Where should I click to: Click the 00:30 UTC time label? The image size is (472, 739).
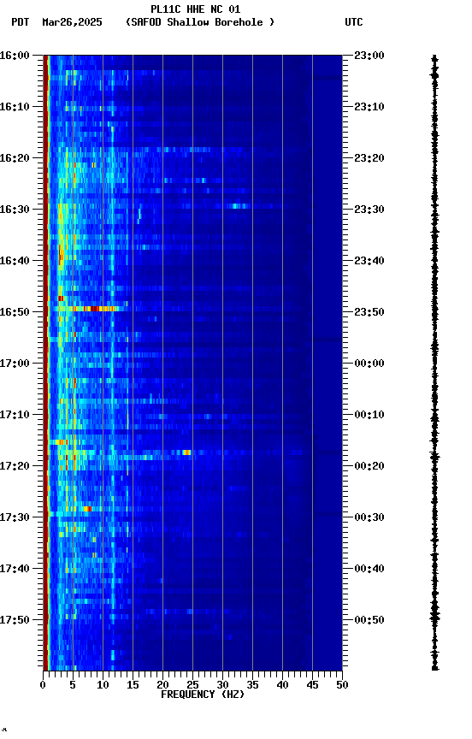[x=369, y=517]
